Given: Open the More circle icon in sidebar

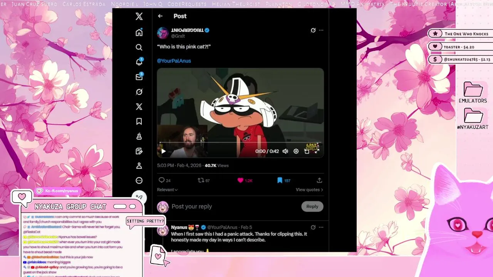Looking at the screenshot, I should coord(139,180).
